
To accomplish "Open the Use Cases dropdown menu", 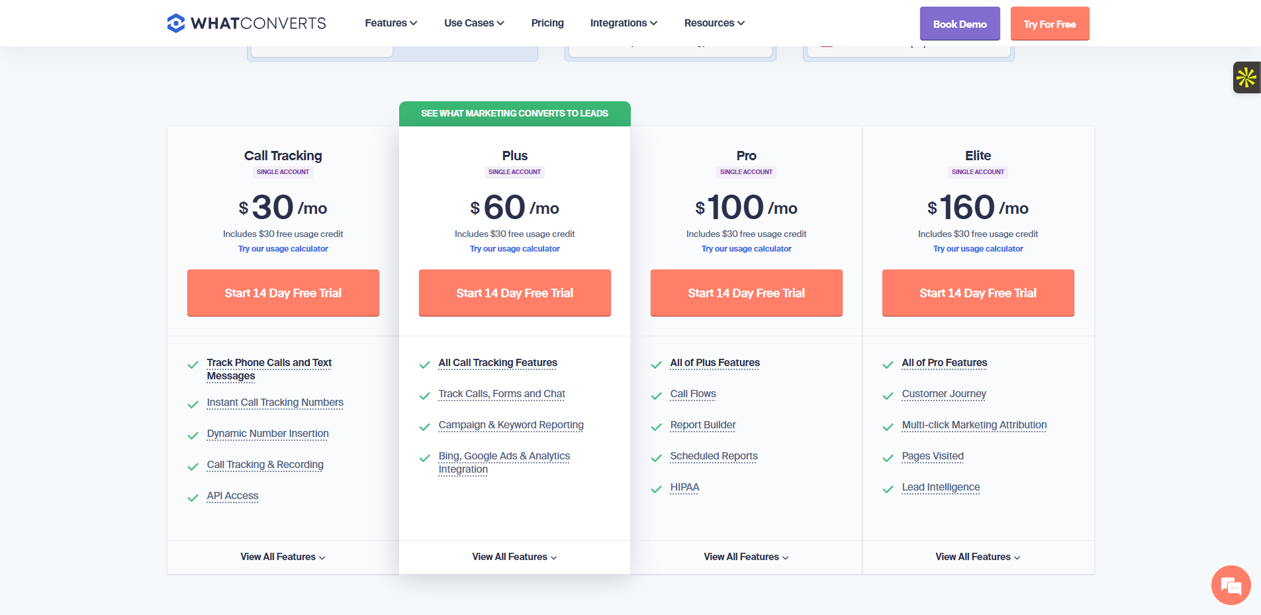I will [474, 23].
